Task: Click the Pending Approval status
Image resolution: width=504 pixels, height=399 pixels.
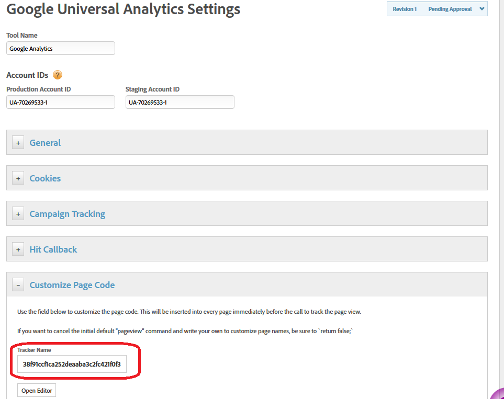Action: [x=450, y=9]
